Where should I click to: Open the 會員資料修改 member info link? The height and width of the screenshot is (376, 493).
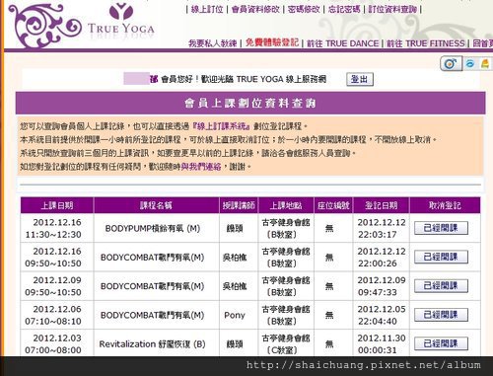point(255,9)
